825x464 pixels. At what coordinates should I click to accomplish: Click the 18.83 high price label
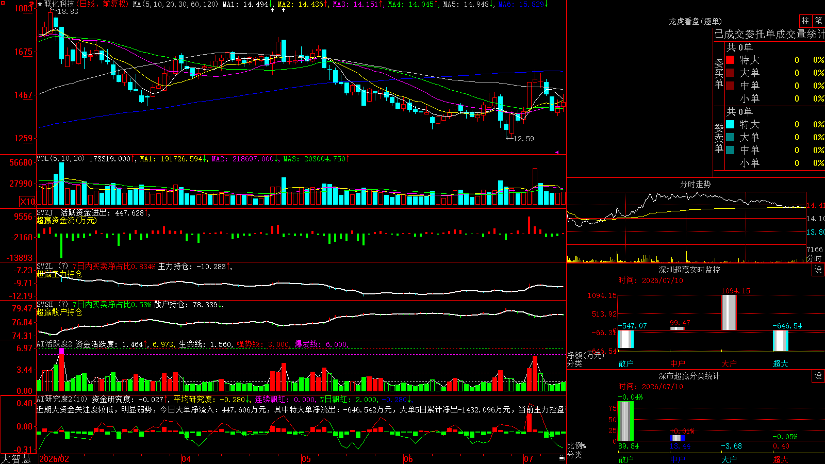68,11
